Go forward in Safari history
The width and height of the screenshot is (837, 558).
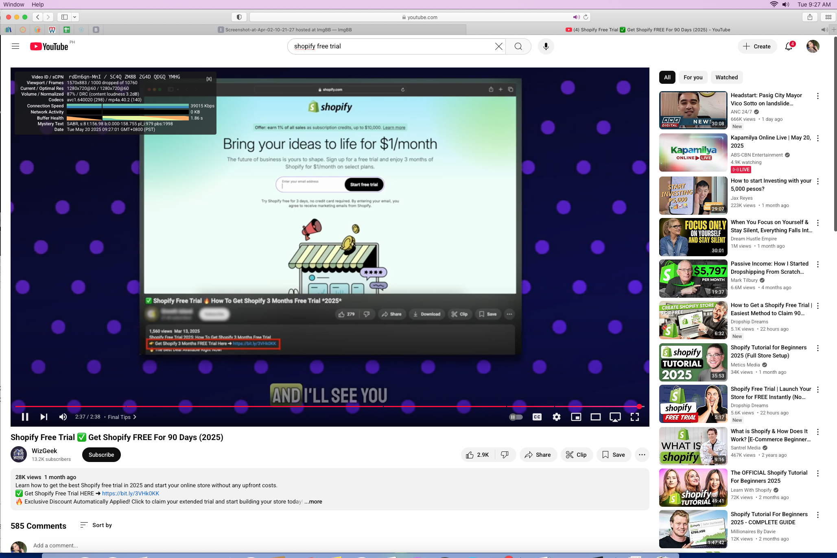pyautogui.click(x=48, y=17)
